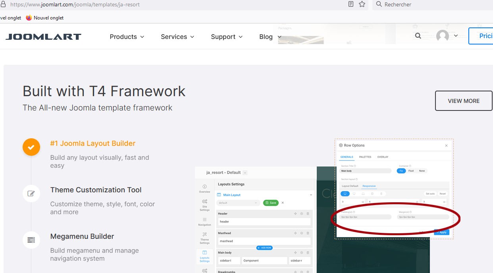Click the user avatar icon
Viewport: 493px width, 273px height.
pos(443,36)
